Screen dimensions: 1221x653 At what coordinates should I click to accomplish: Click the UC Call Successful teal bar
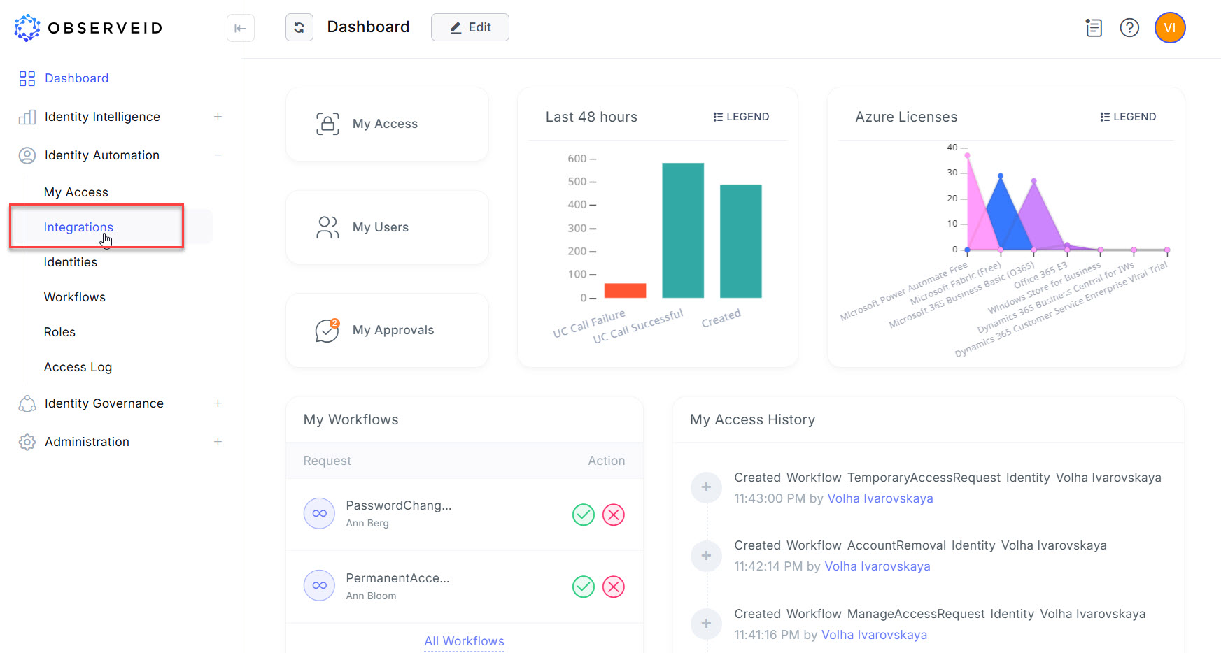[682, 230]
